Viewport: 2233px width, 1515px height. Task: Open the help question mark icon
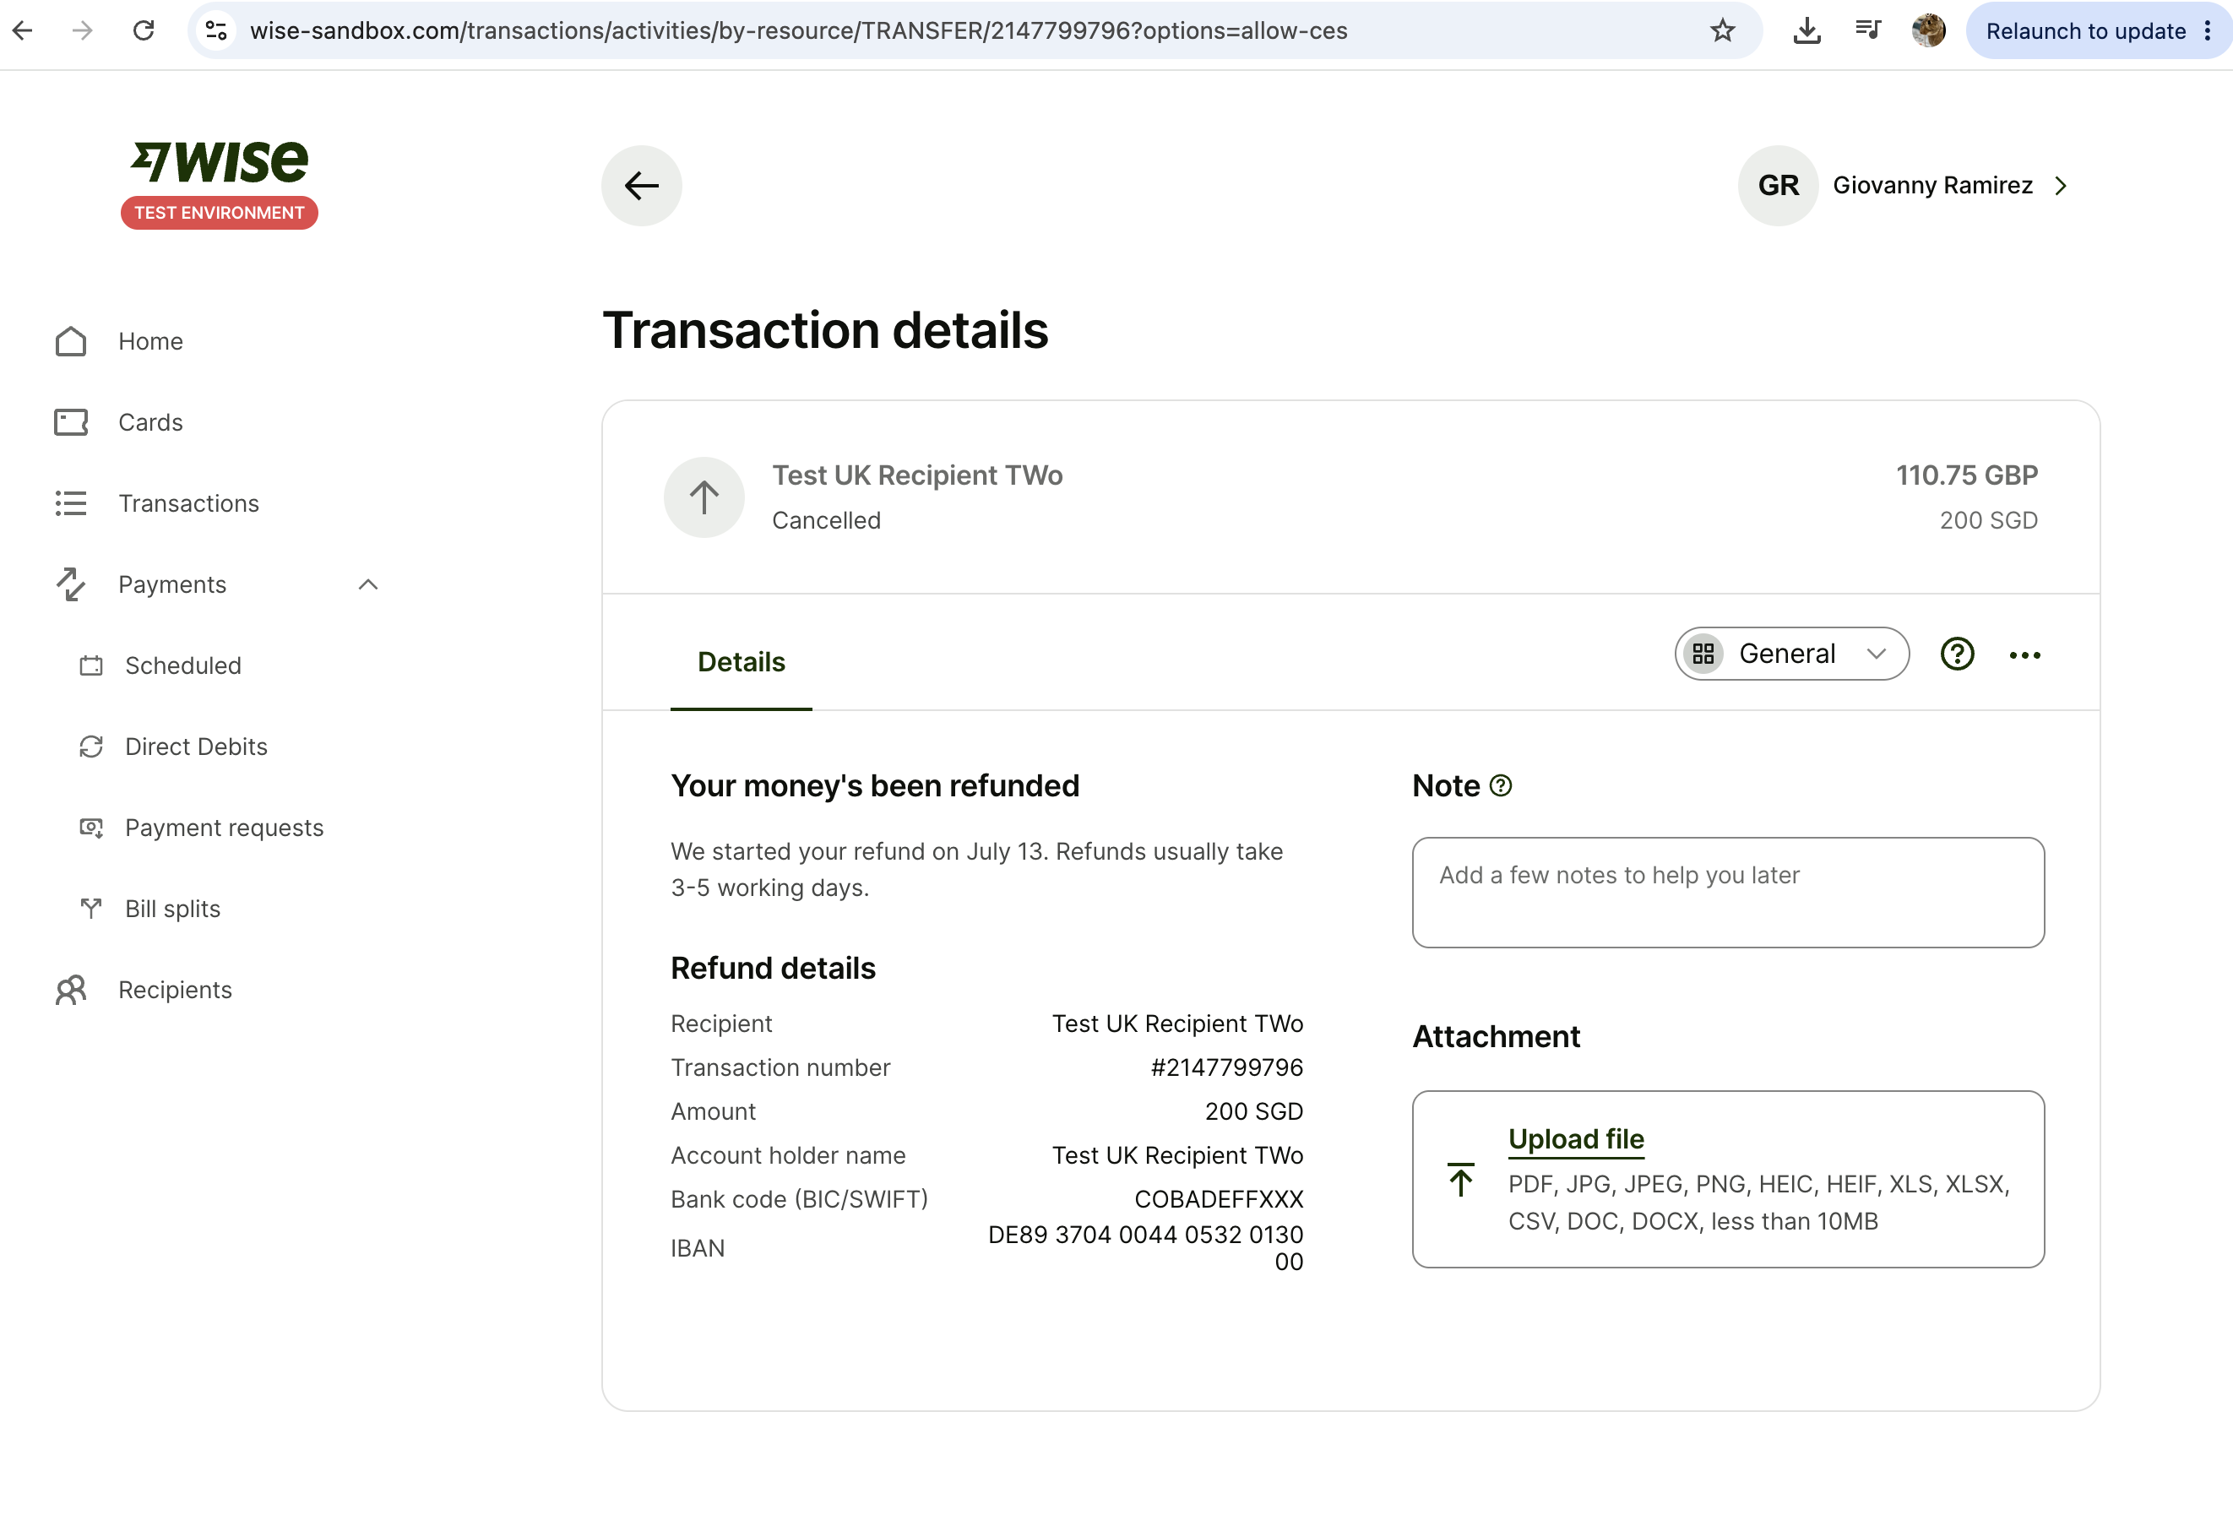point(1957,654)
